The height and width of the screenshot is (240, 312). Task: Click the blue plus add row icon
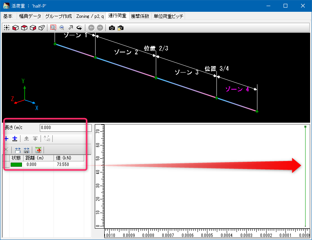click(x=6, y=139)
